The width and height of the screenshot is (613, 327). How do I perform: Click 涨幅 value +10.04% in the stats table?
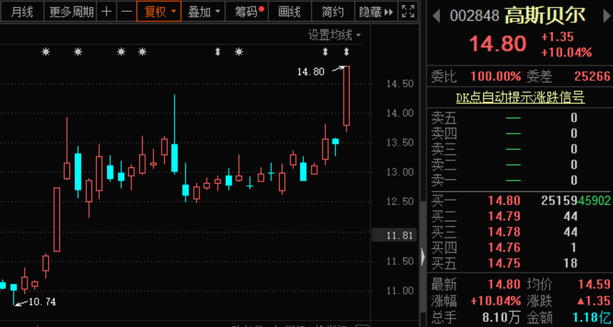click(495, 301)
